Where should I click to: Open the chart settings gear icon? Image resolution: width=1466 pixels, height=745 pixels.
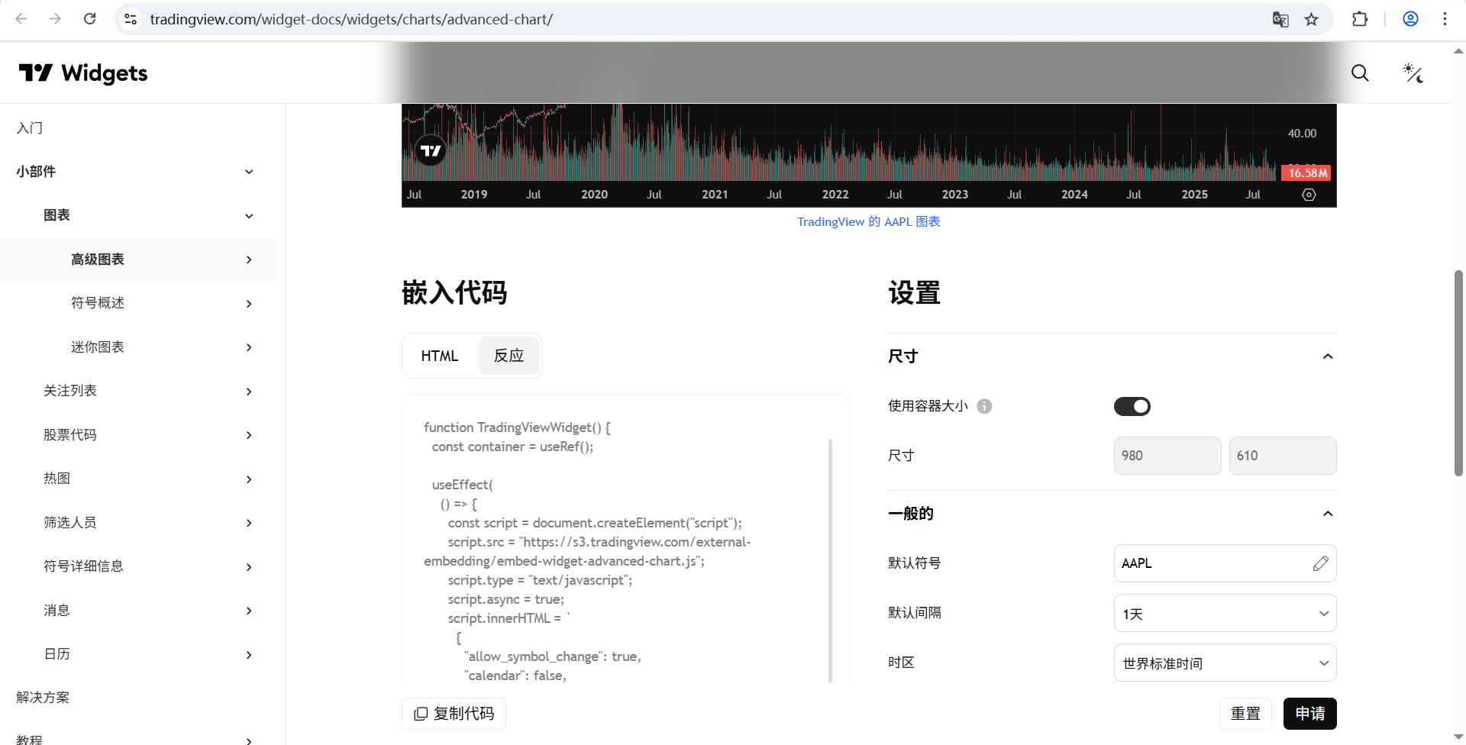[1309, 195]
